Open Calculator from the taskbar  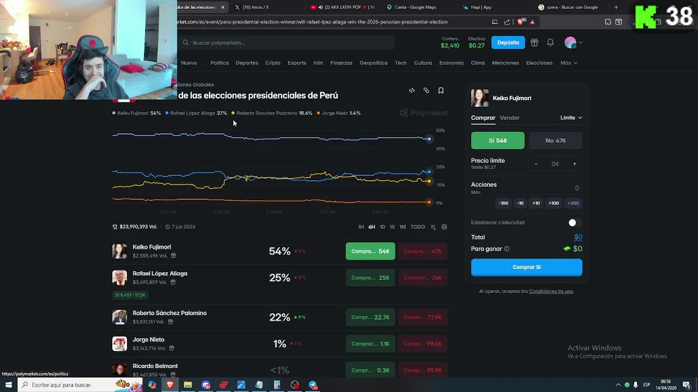click(277, 385)
